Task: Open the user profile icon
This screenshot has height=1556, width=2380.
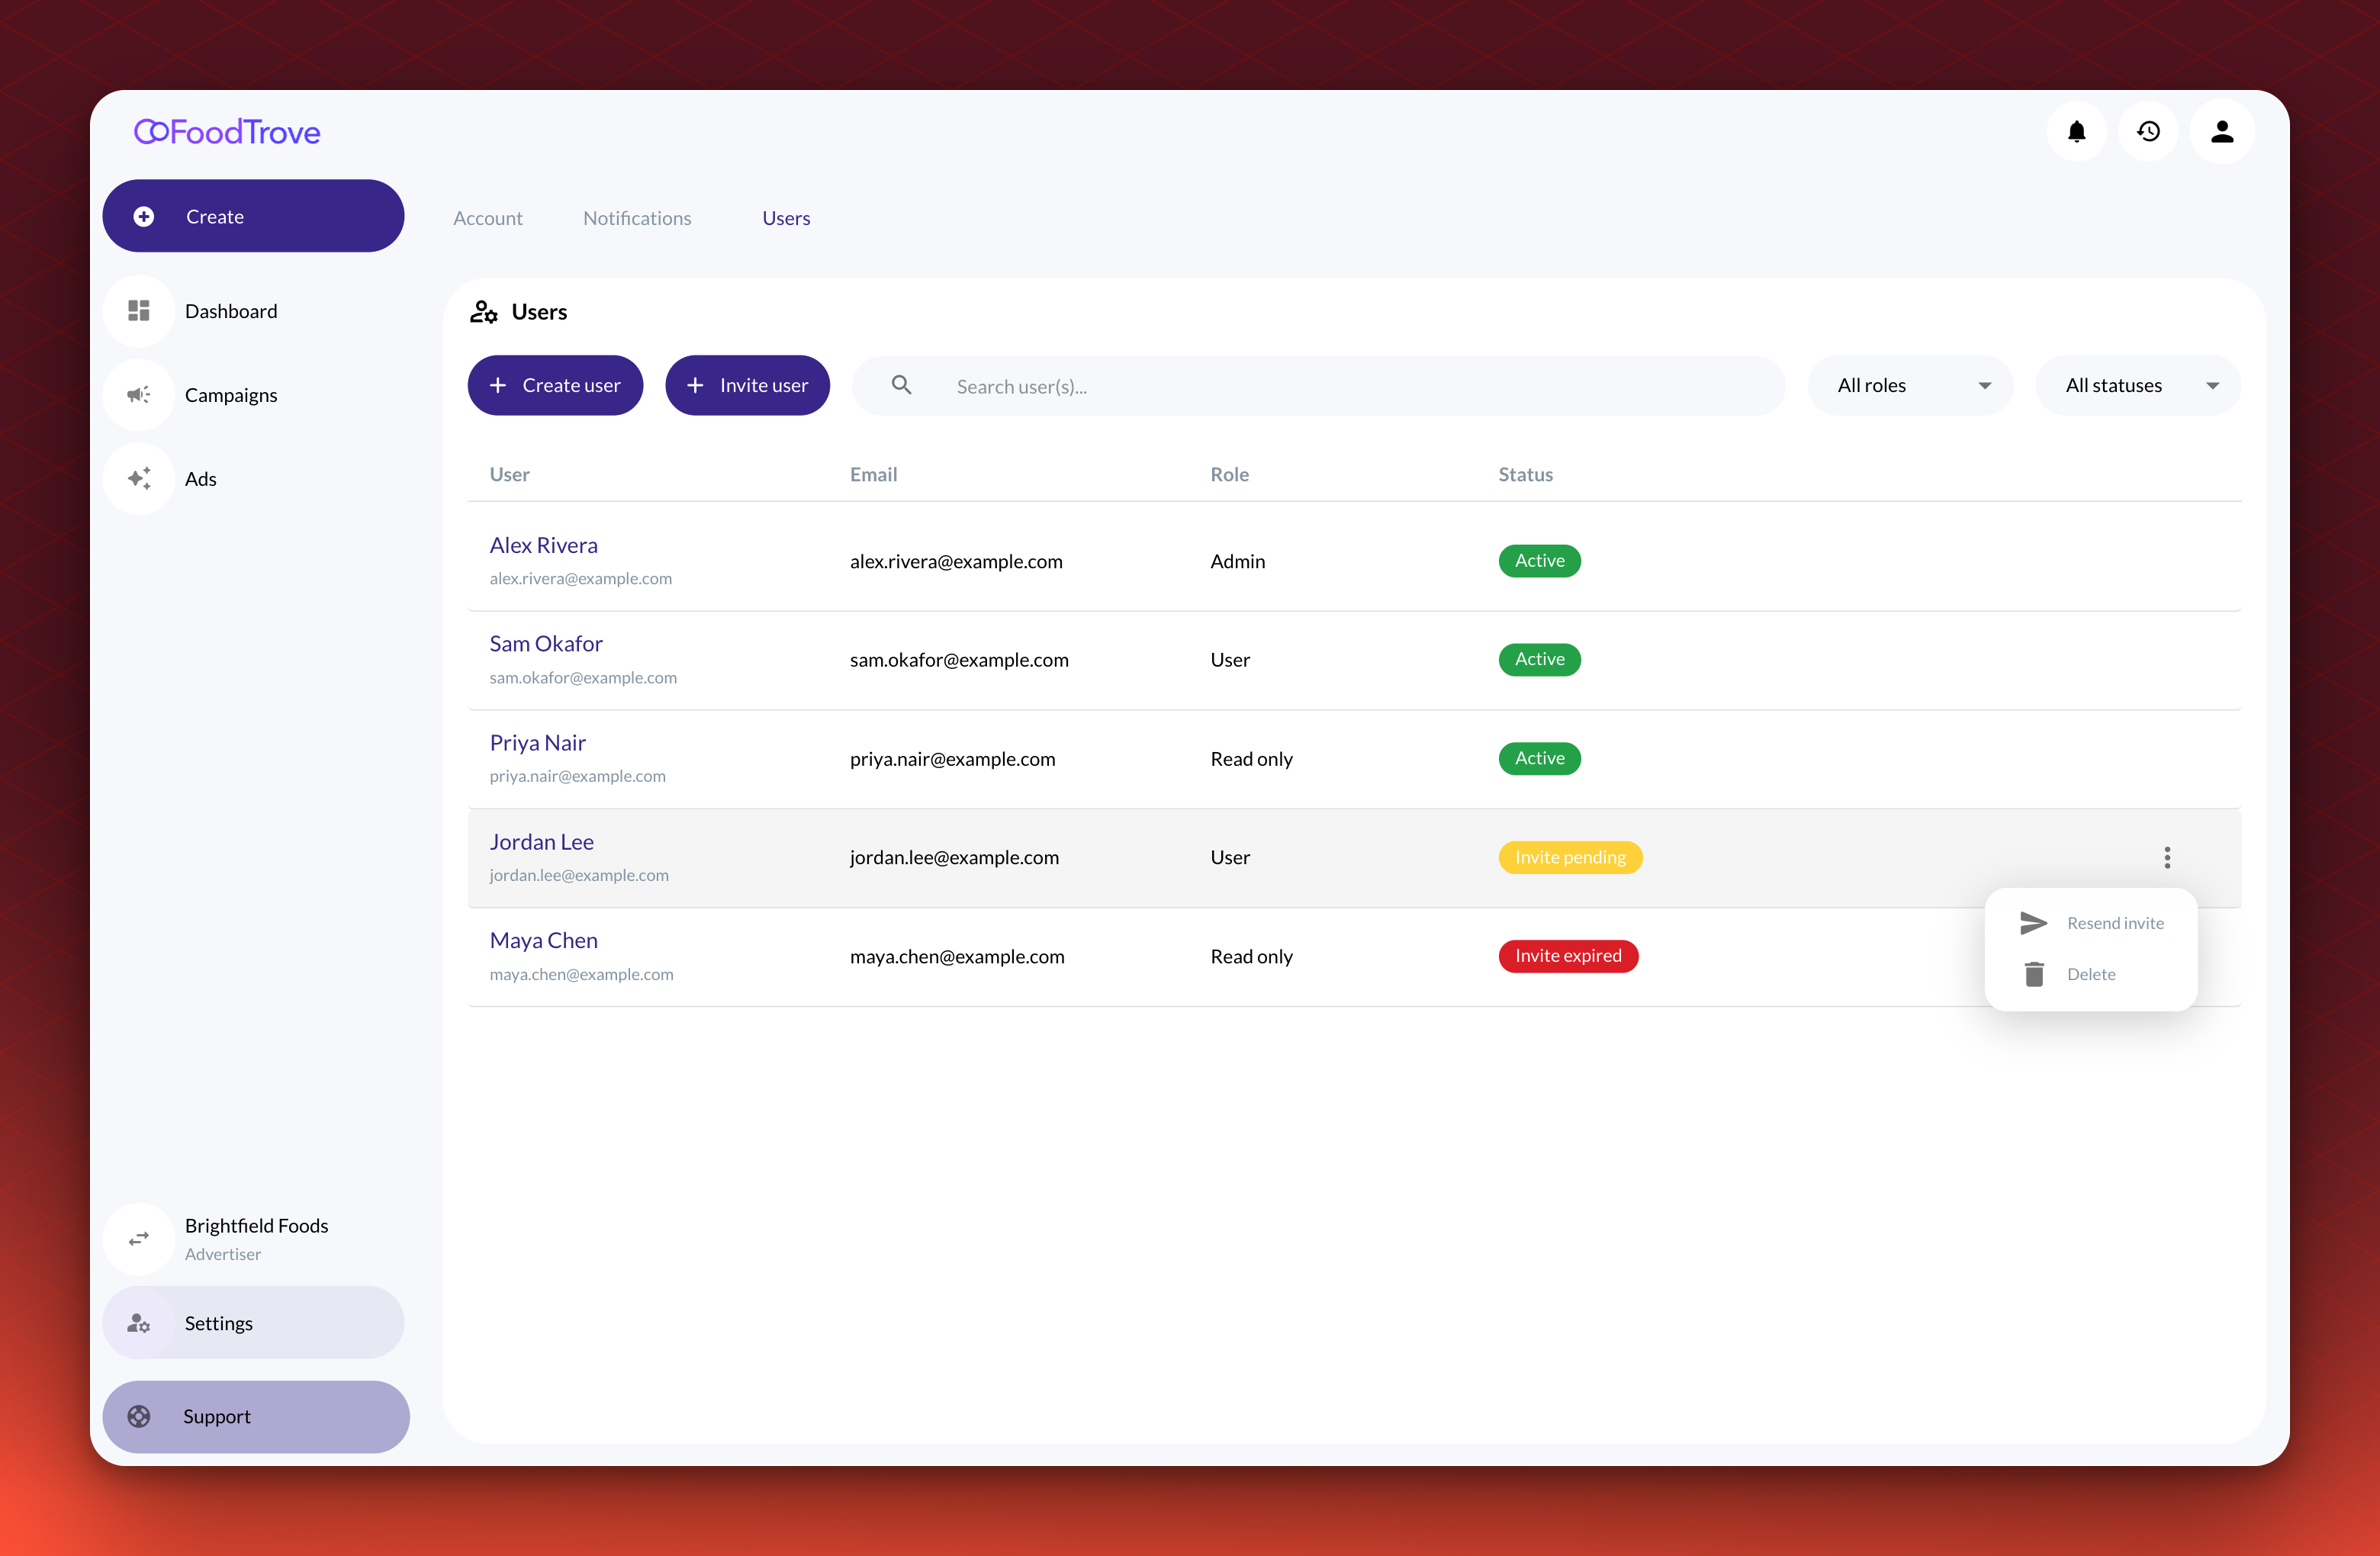Action: point(2221,131)
